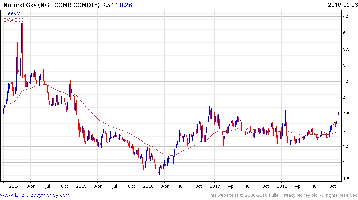Click the latest blue candle near 3.5
Image resolution: width=358 pixels, height=200 pixels.
tap(338, 113)
